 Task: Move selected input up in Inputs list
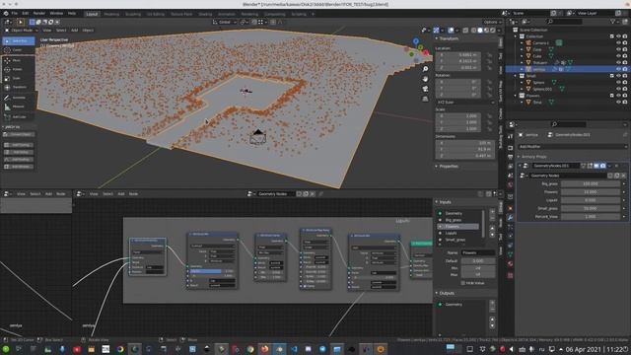[492, 228]
